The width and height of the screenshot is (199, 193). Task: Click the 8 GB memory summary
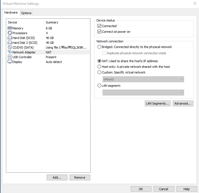(x=49, y=28)
